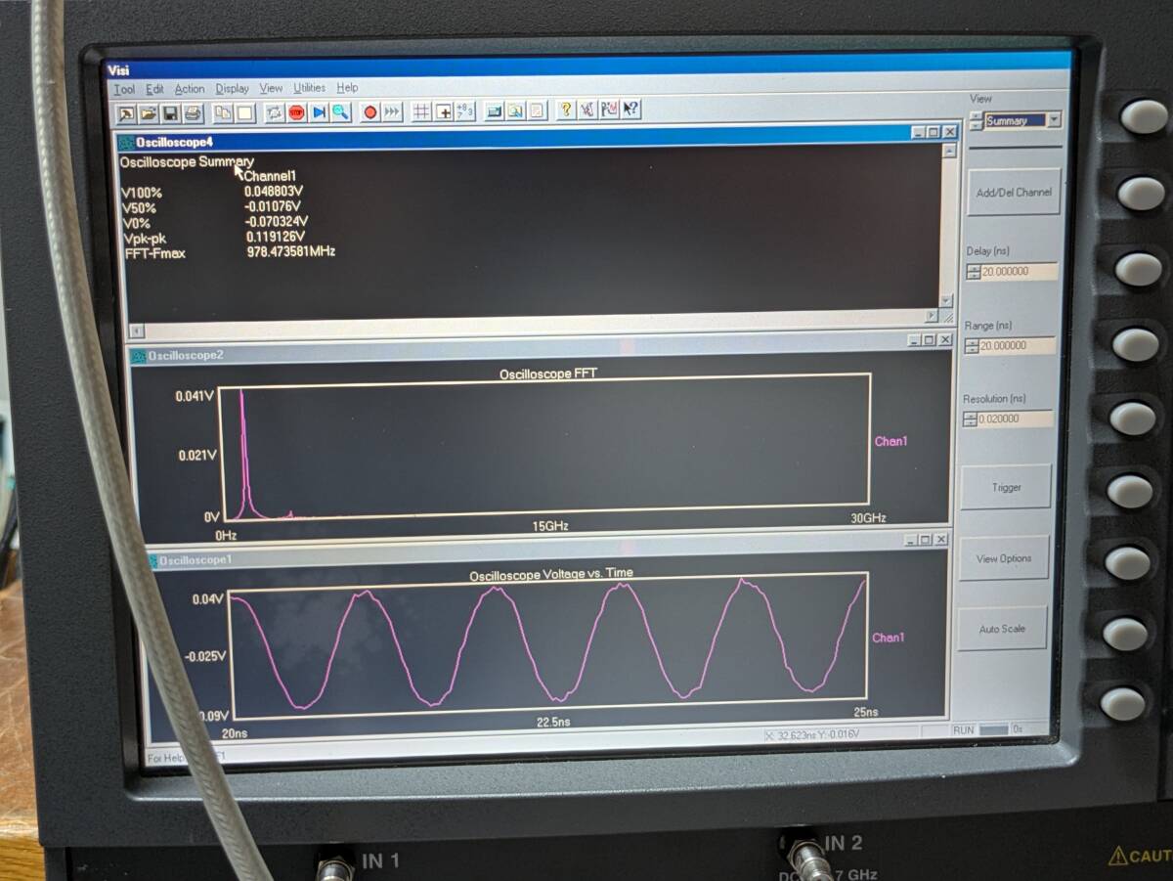
Task: Click the View selector spinner arrows
Action: [976, 120]
